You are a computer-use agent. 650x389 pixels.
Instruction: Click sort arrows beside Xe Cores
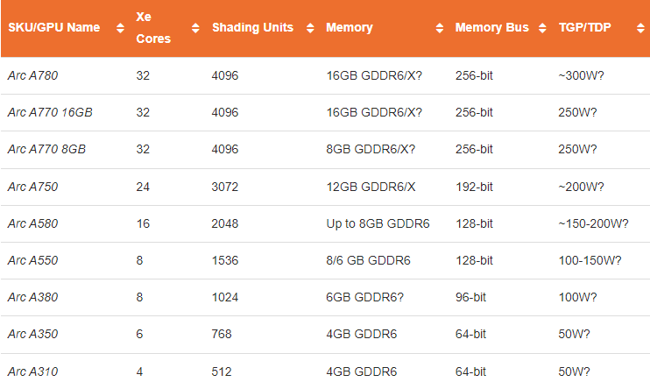(x=195, y=28)
